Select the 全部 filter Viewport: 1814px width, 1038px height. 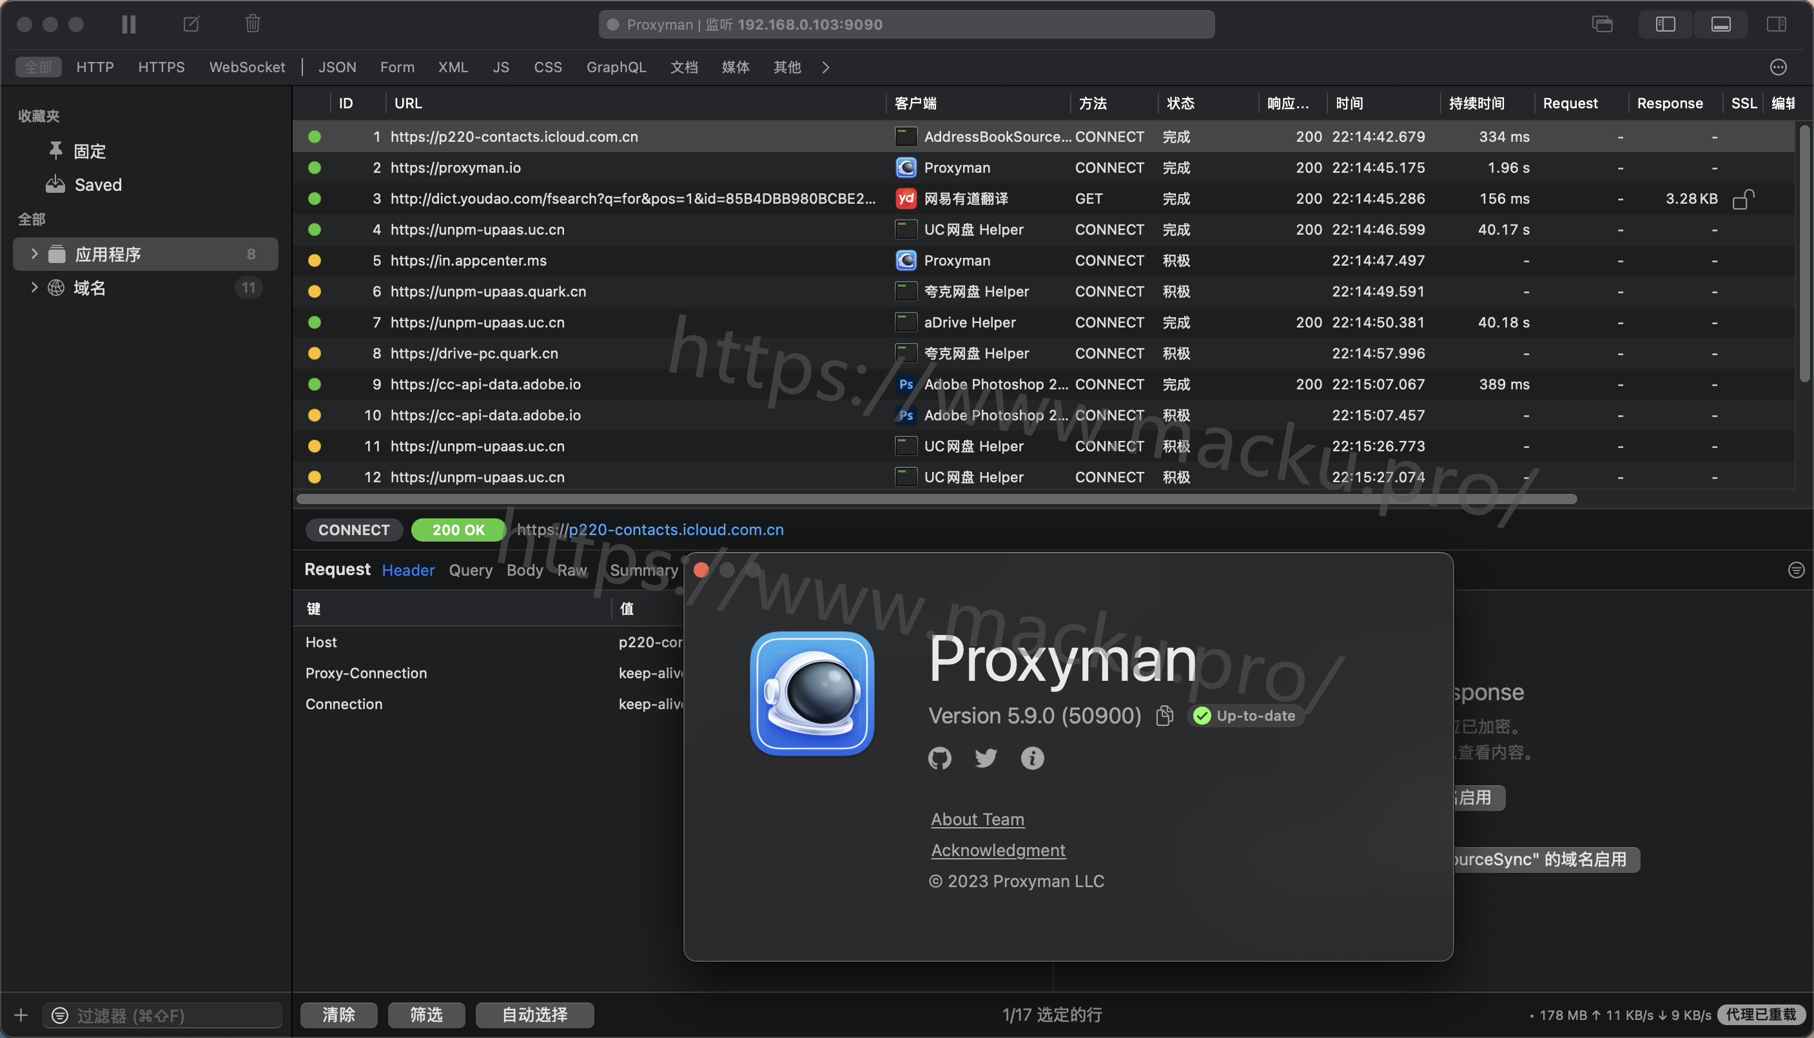point(39,67)
